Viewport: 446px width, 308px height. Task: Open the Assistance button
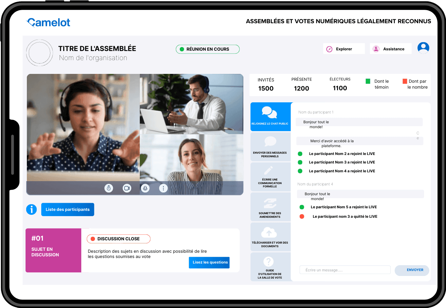(x=390, y=49)
